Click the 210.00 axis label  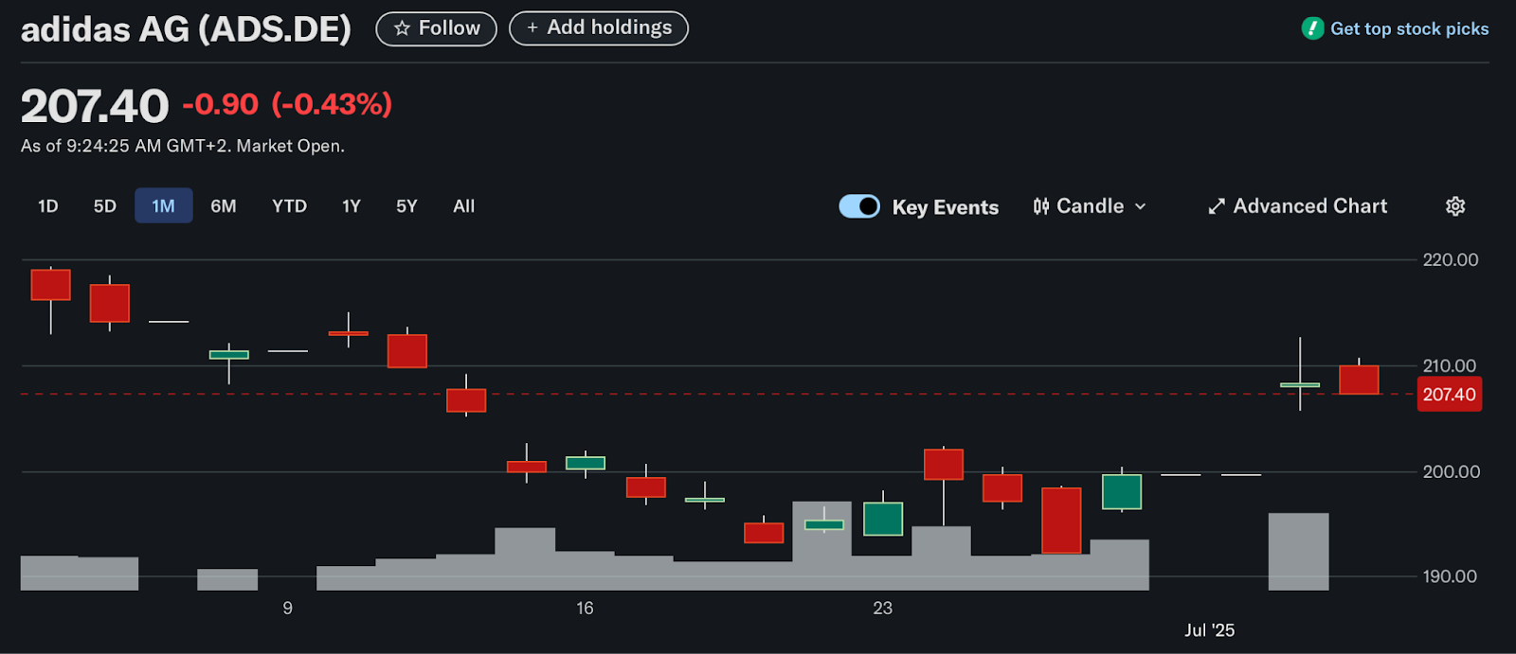point(1450,365)
